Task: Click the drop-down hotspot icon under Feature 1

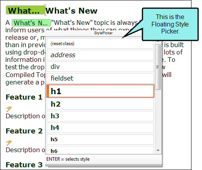Action: (9, 109)
